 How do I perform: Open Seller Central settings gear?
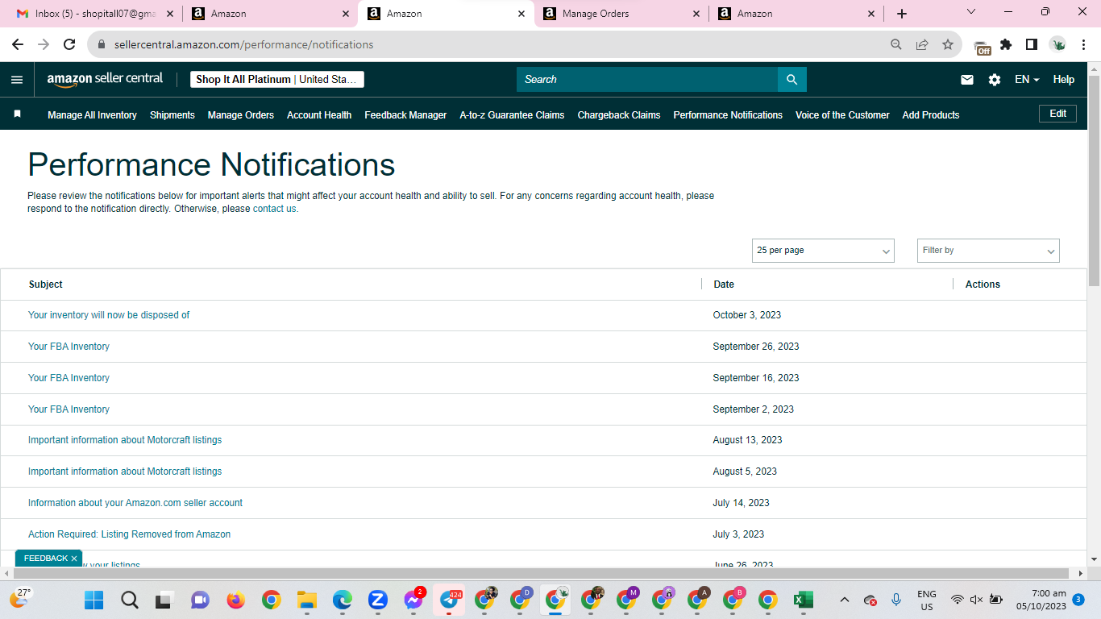point(995,80)
